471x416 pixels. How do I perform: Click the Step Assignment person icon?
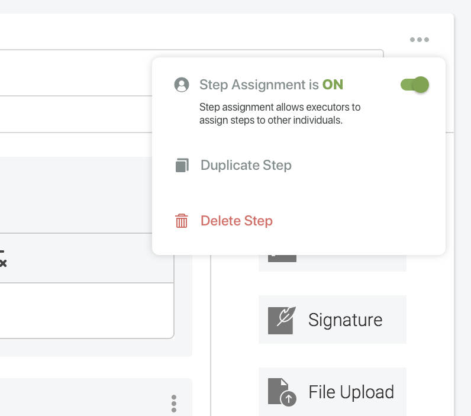point(182,85)
